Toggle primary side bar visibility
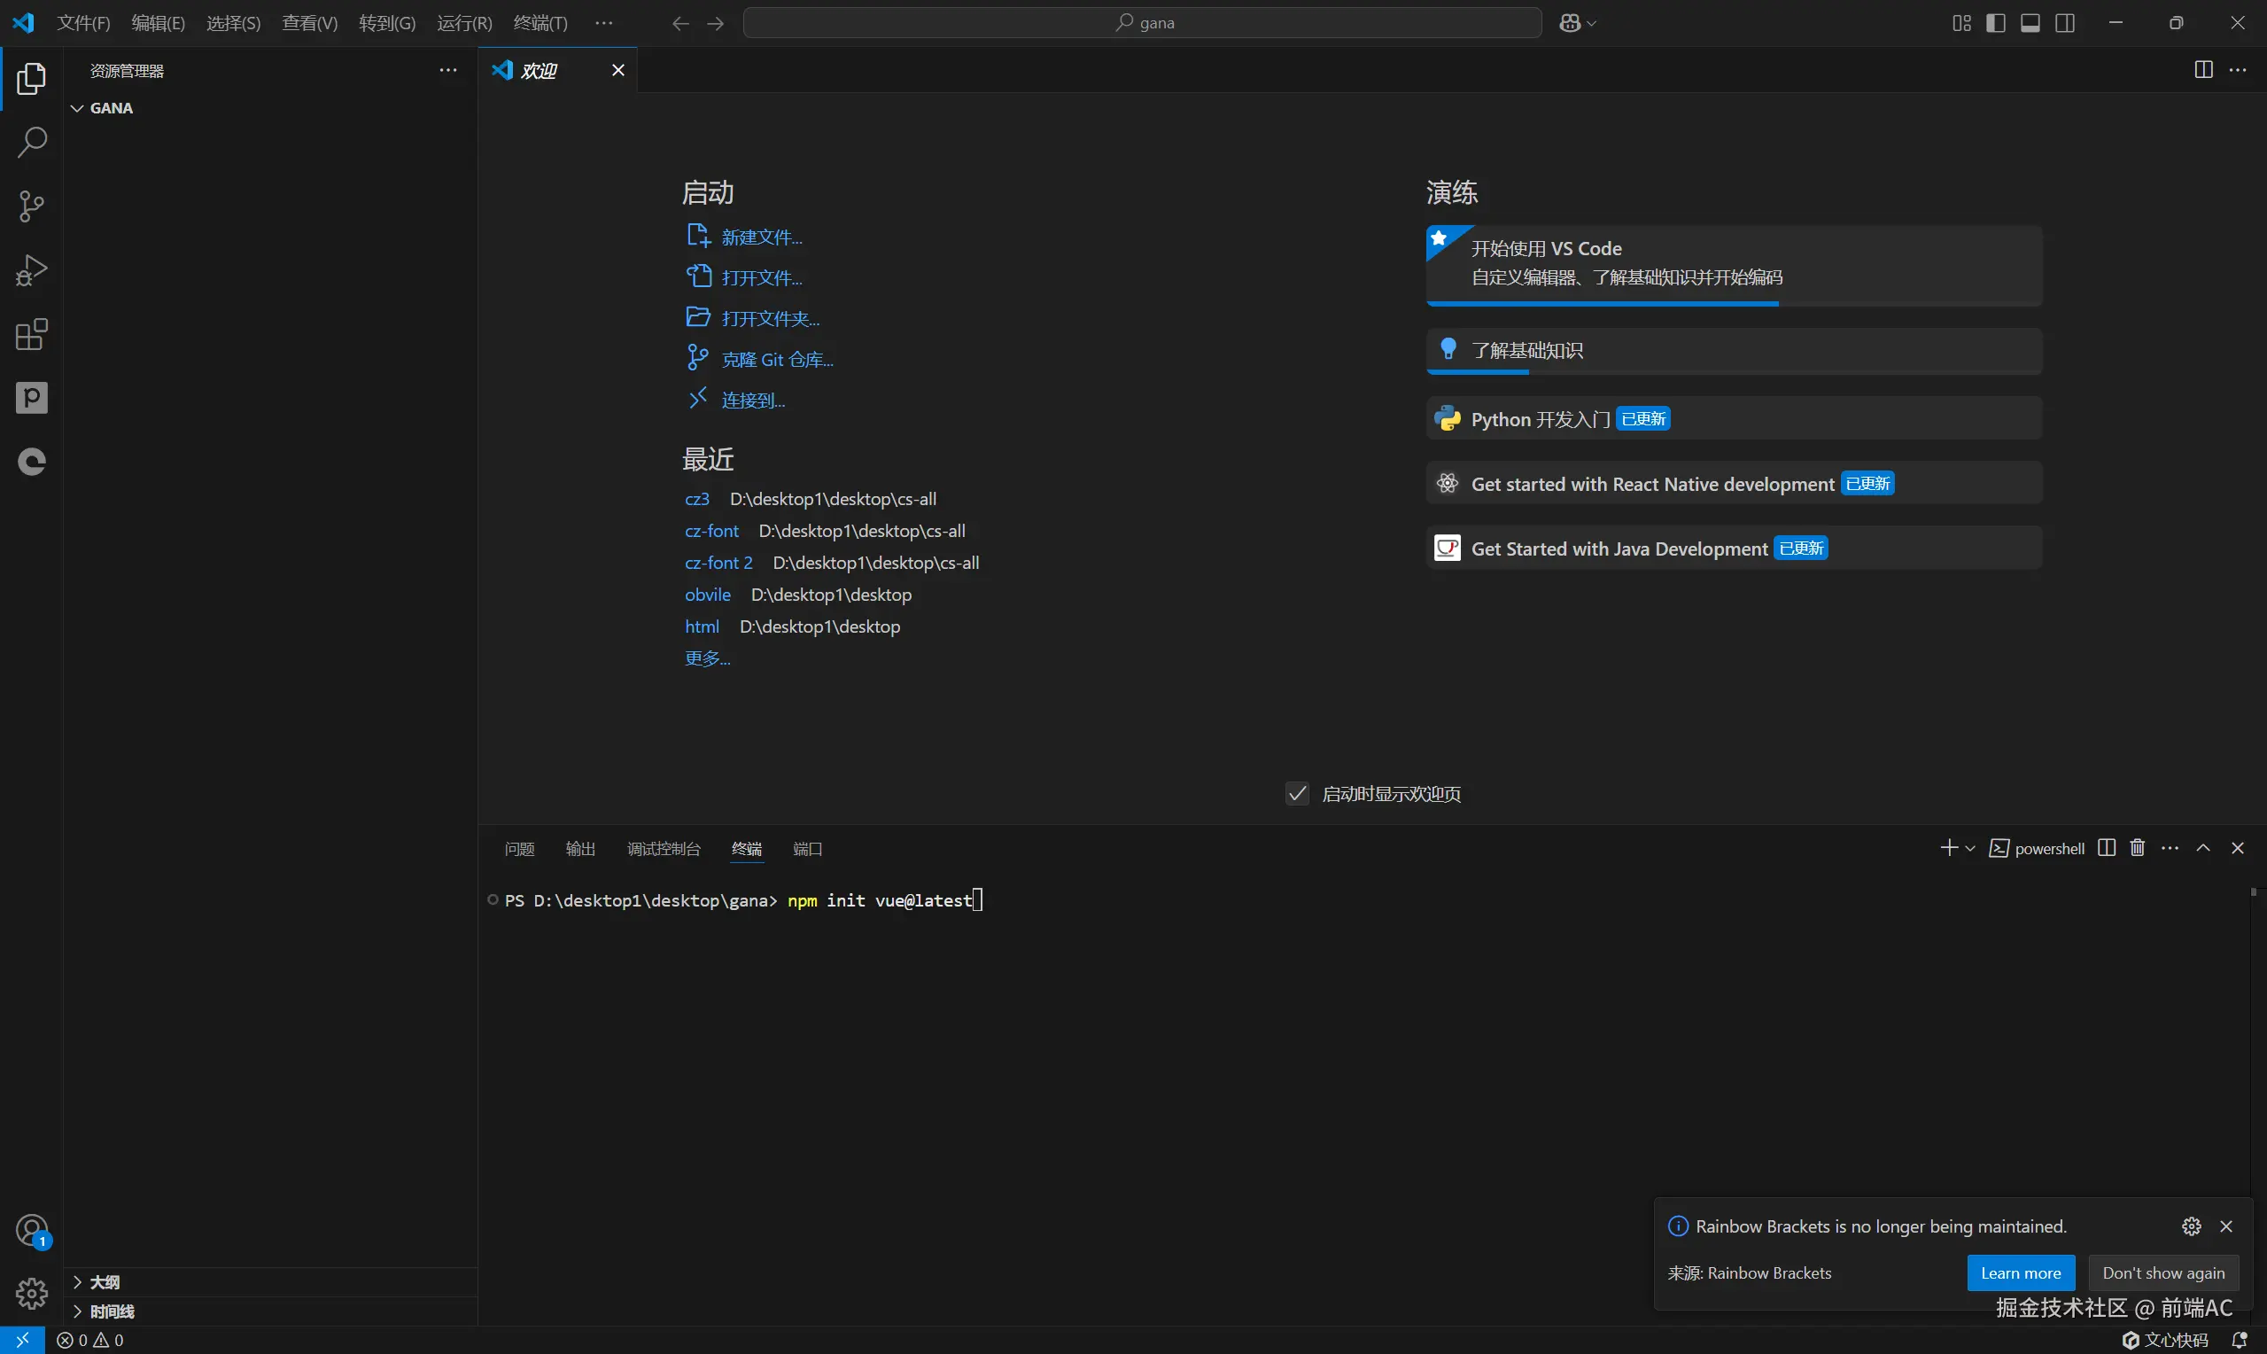The width and height of the screenshot is (2267, 1354). pos(1995,23)
